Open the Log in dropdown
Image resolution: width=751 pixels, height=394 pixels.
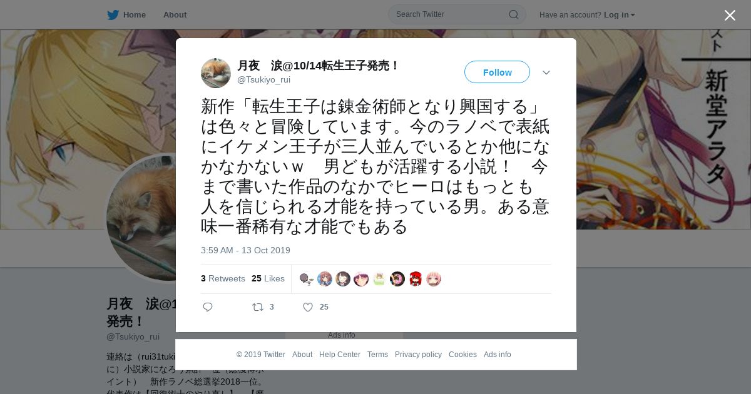click(619, 14)
